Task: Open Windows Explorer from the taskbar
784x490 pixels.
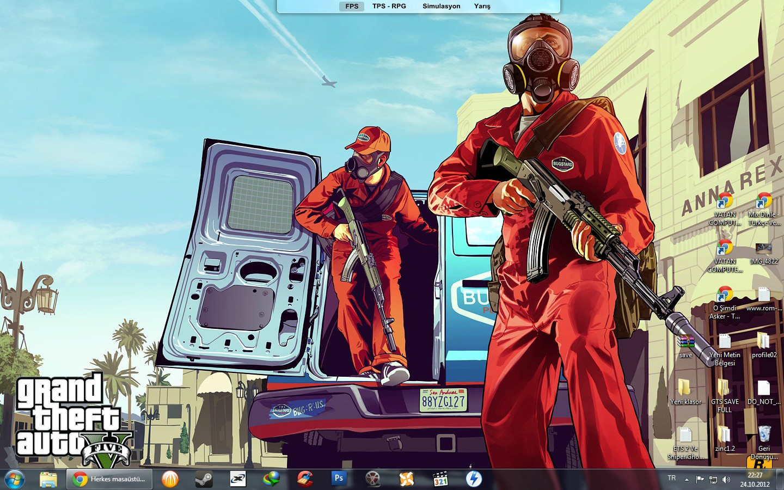Action: click(x=48, y=480)
